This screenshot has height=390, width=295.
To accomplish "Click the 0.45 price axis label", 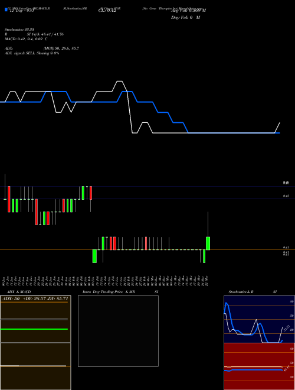I will tap(286, 196).
